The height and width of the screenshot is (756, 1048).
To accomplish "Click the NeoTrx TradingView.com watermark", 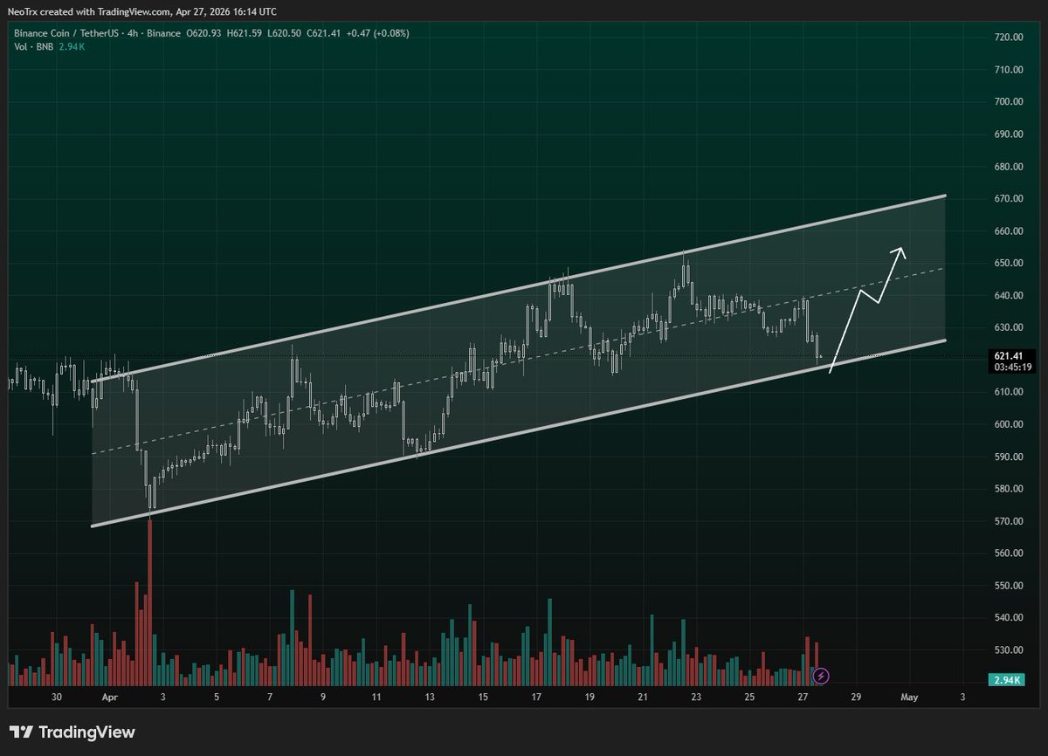I will click(140, 12).
